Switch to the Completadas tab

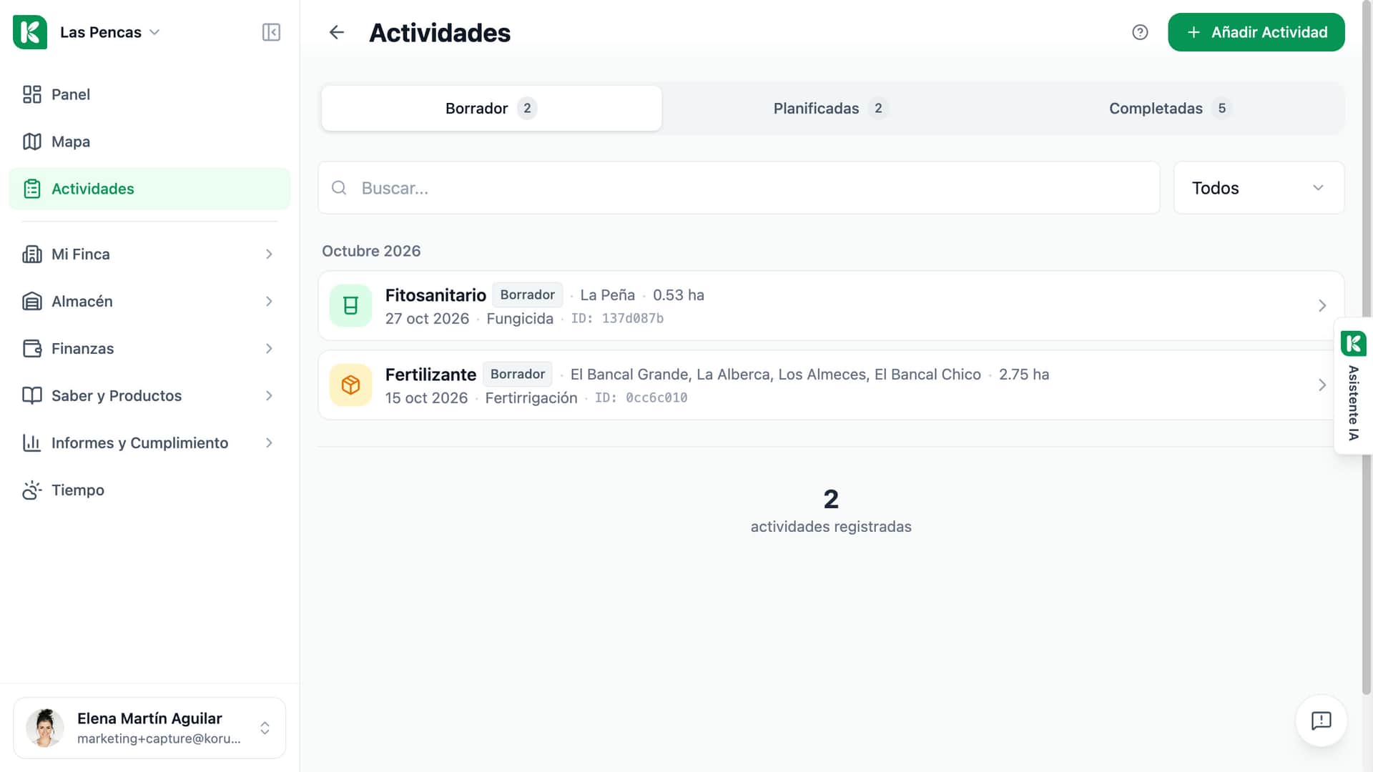point(1171,108)
